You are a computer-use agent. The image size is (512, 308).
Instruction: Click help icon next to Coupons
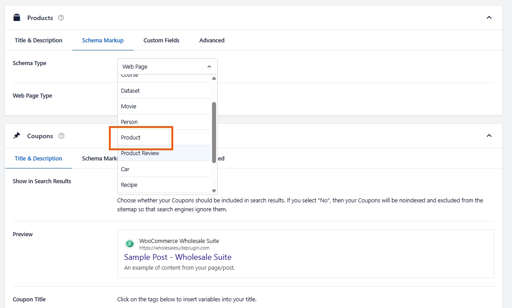[62, 136]
